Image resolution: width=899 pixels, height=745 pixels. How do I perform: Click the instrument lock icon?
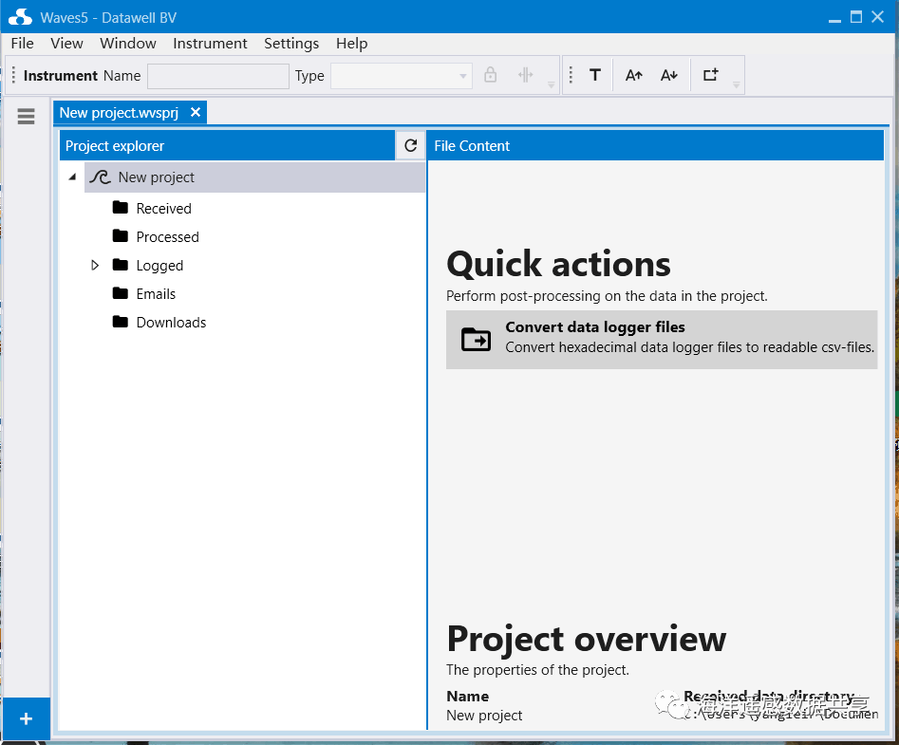click(491, 76)
